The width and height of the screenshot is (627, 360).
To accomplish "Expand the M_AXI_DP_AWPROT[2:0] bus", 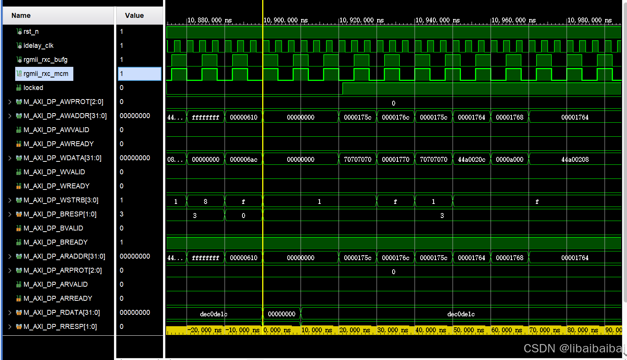I will [9, 102].
